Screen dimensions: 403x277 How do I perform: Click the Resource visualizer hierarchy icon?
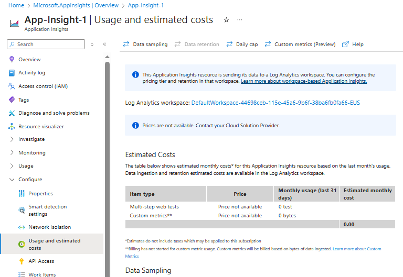tap(12, 126)
